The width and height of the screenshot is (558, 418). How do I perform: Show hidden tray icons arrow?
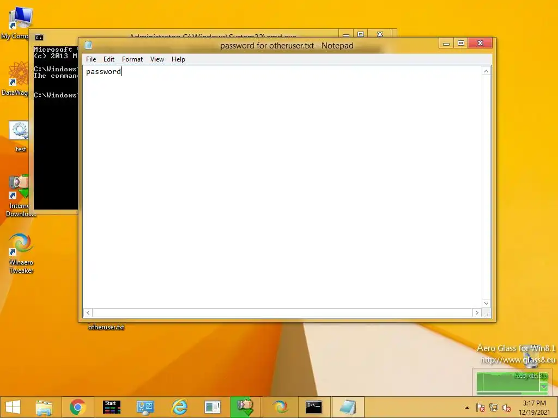coord(467,408)
